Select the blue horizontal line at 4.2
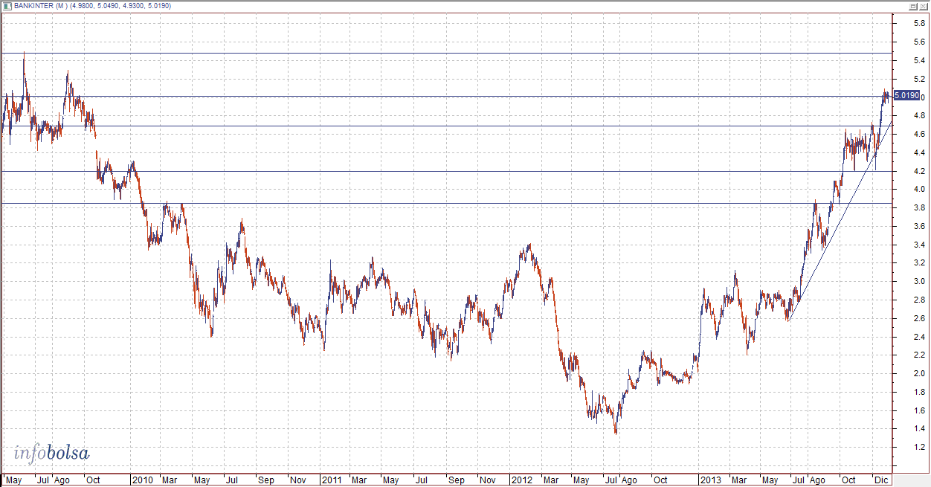 tap(446, 171)
